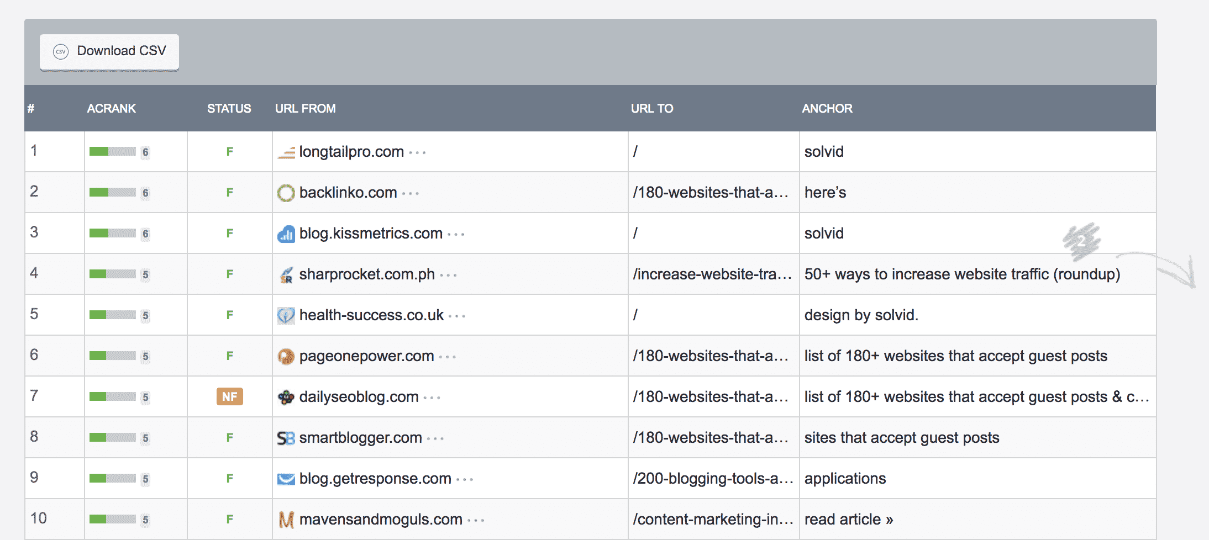Expand the ellipsis next to mavensandmoguls.com
This screenshot has width=1209, height=540.
[476, 521]
